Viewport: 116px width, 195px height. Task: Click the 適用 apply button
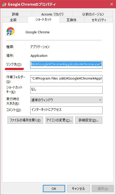point(103,189)
